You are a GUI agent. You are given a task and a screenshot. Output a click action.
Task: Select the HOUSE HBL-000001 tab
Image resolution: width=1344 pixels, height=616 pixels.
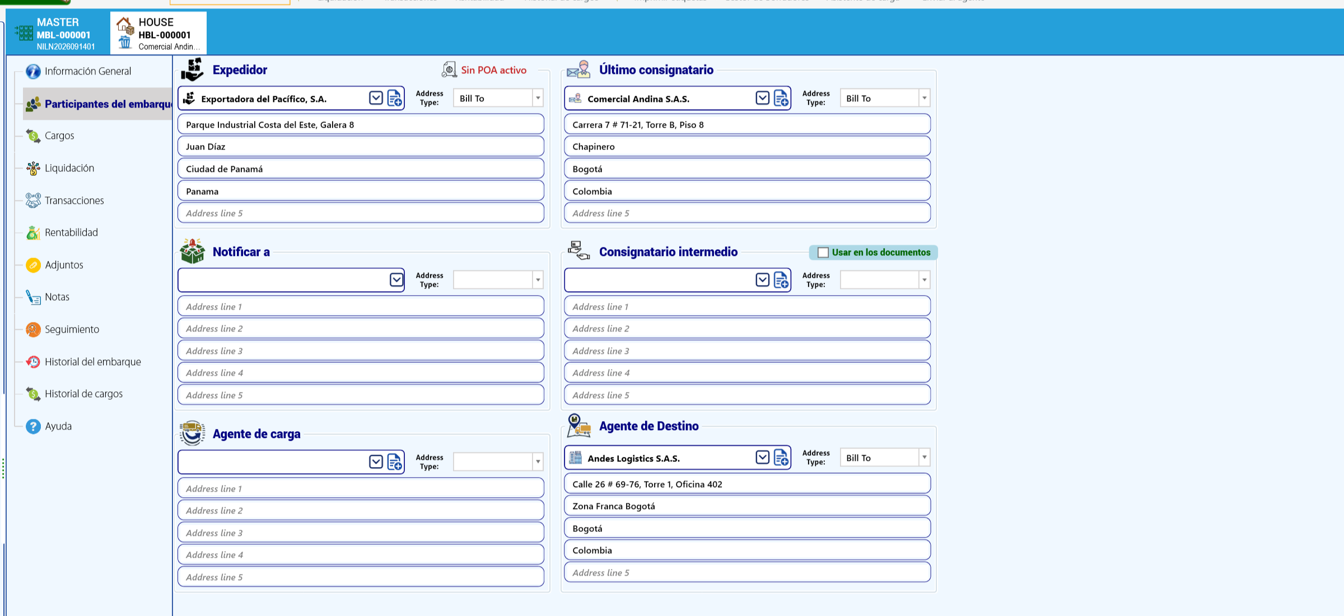[158, 34]
